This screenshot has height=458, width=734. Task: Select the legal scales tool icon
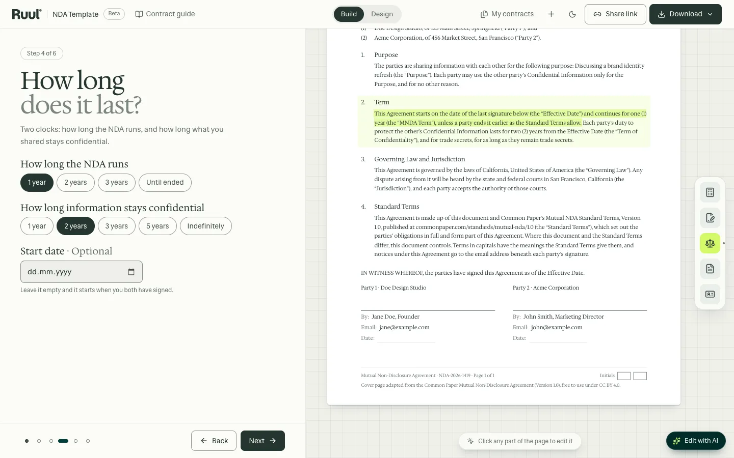pyautogui.click(x=710, y=243)
